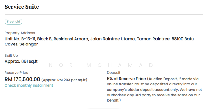Click the Service Suite heading
This screenshot has width=208, height=109.
[x=22, y=7]
